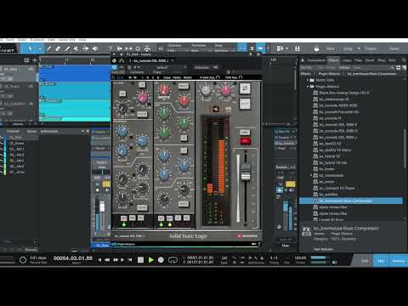Click the Record button in the transport
This screenshot has height=306, width=408.
point(161,259)
